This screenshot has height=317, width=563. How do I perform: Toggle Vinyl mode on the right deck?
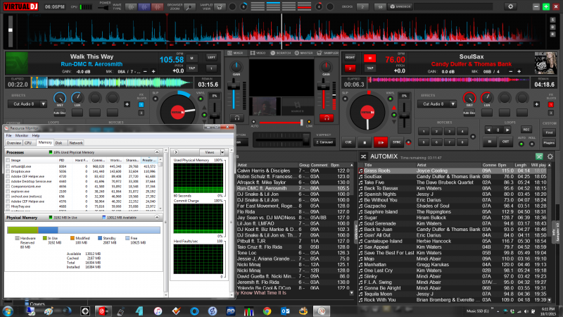[x=391, y=99]
